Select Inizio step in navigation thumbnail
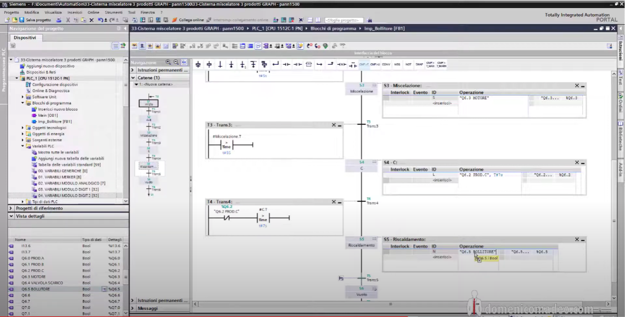This screenshot has height=317, width=625. (149, 103)
